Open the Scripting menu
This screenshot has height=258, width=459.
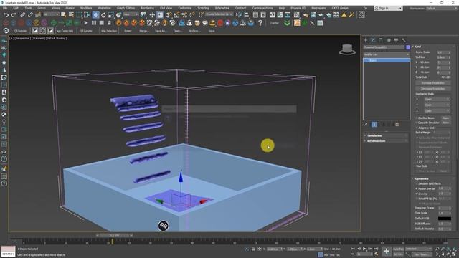(x=203, y=8)
